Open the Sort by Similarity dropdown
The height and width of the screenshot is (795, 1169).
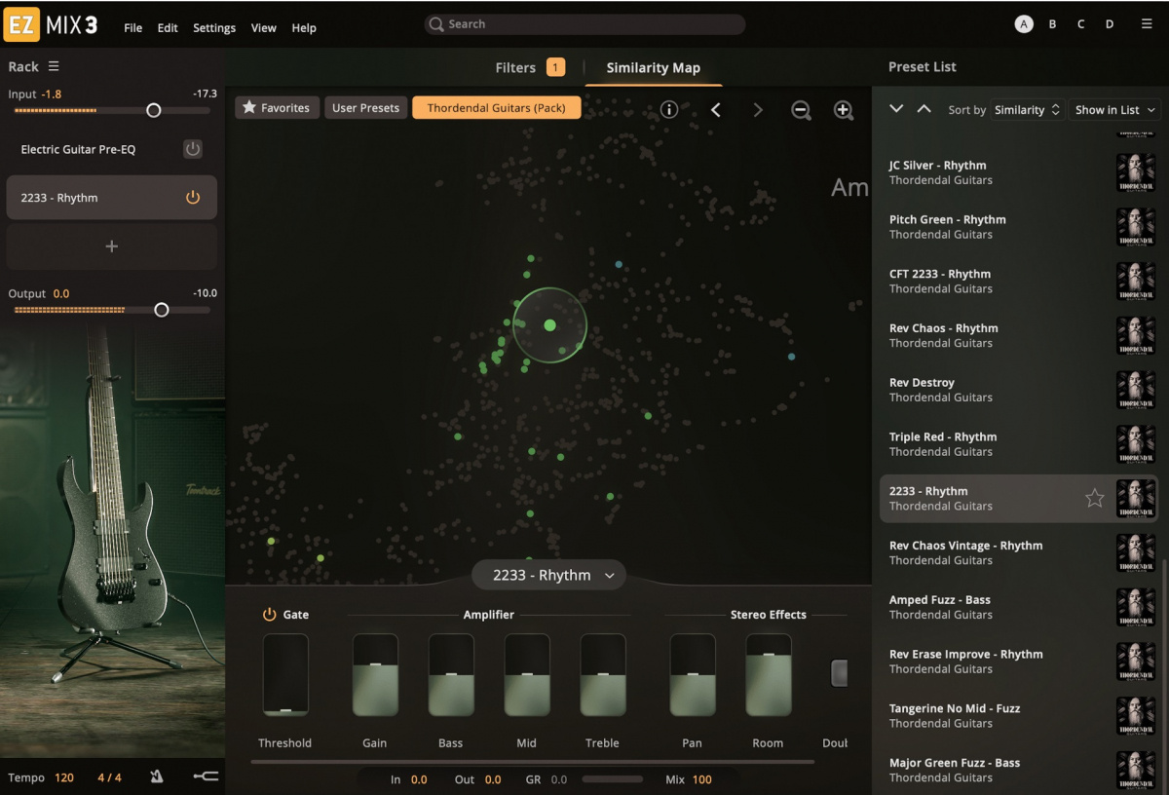coord(1026,110)
